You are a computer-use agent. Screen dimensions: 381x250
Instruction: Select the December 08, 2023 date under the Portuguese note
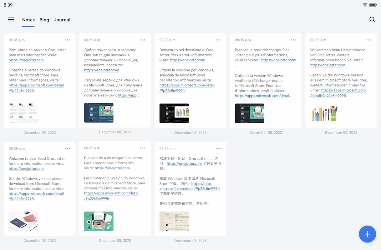coord(40,132)
